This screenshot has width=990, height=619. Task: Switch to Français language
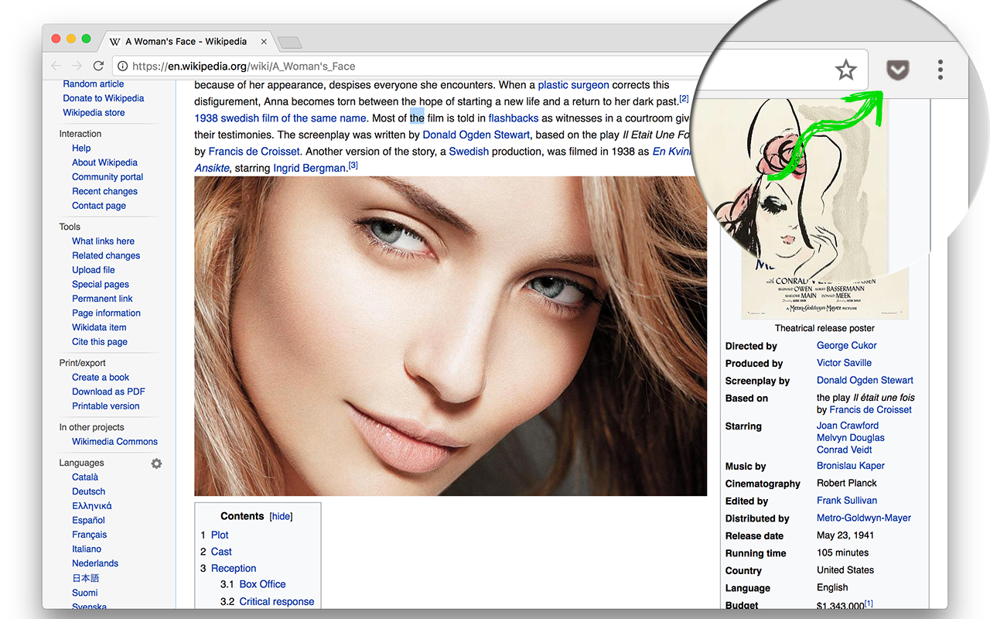click(90, 534)
